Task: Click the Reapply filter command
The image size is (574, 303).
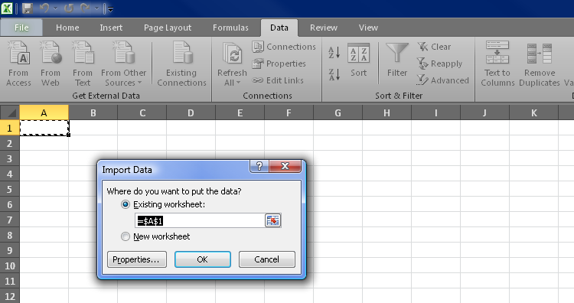Action: (439, 64)
